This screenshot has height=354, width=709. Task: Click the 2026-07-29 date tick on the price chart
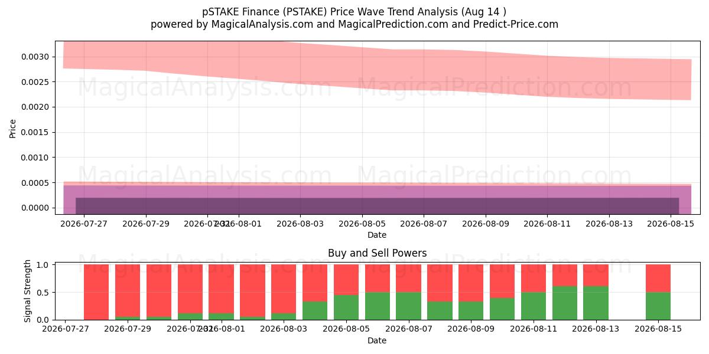146,224
